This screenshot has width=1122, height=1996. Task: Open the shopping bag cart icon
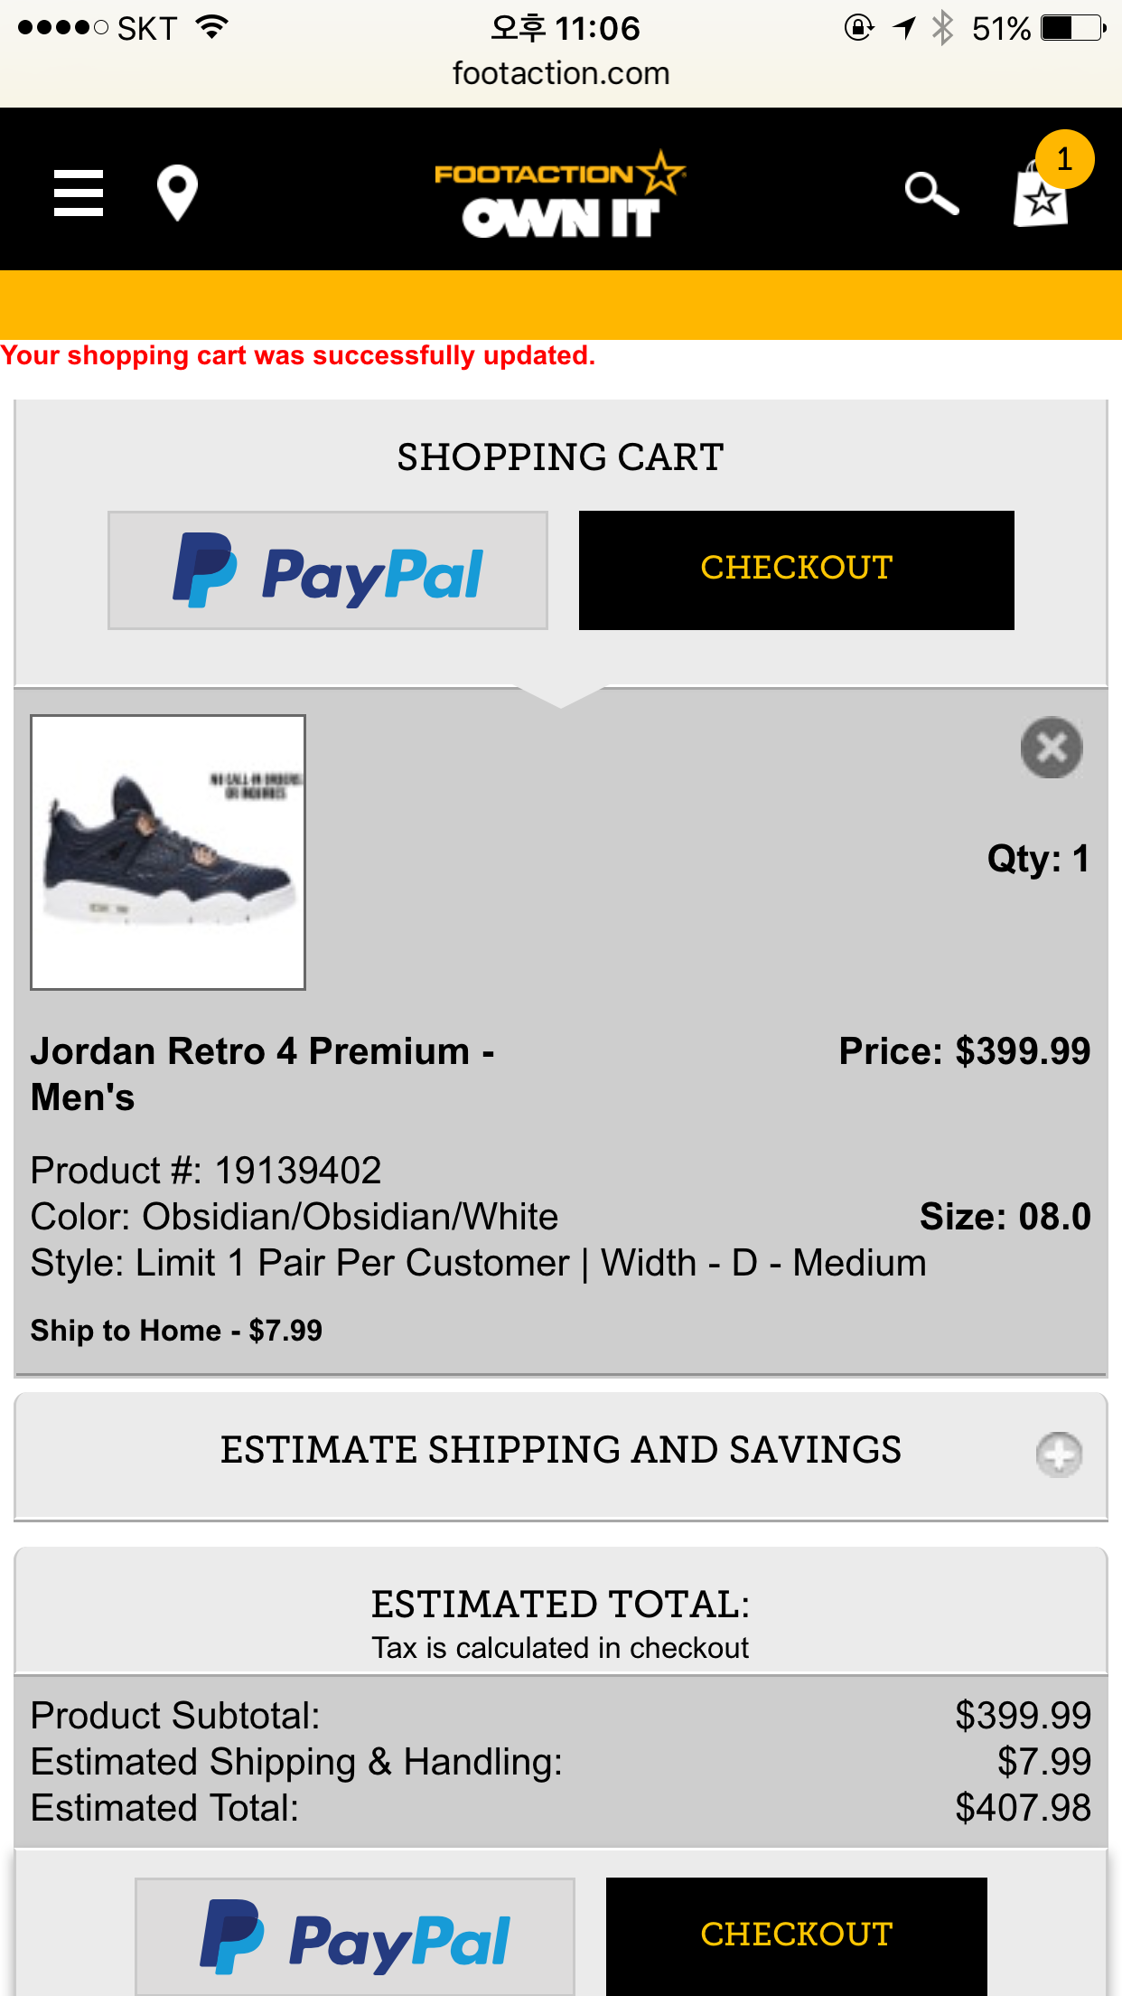1040,193
